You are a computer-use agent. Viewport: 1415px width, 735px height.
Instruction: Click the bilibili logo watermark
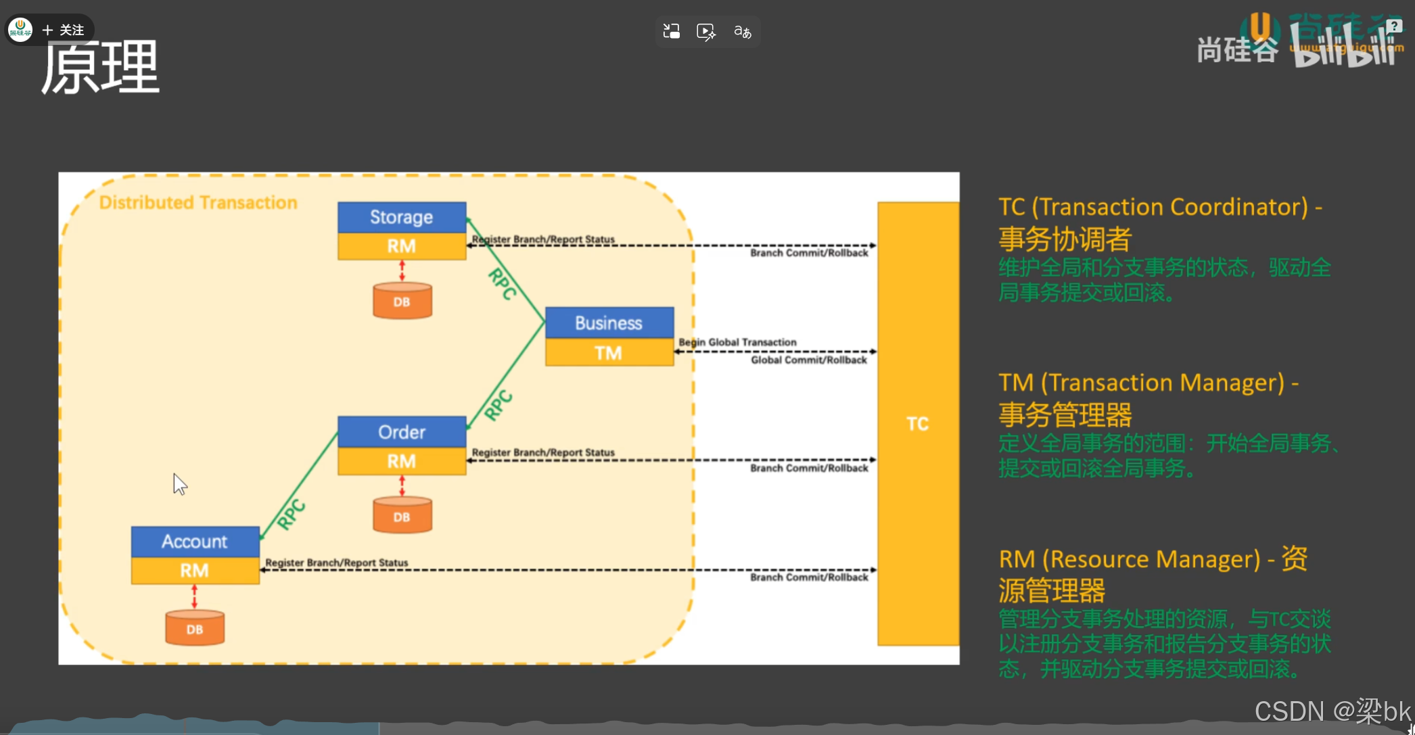(1343, 47)
